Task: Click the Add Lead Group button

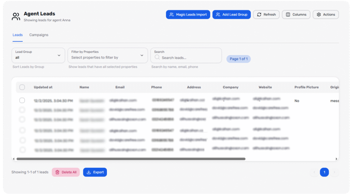Action: pyautogui.click(x=231, y=15)
